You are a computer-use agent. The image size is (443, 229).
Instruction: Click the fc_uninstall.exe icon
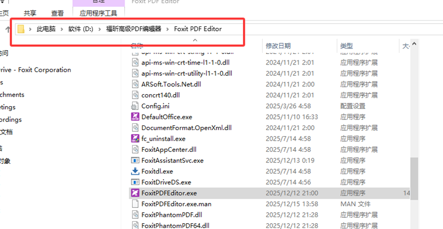point(135,138)
